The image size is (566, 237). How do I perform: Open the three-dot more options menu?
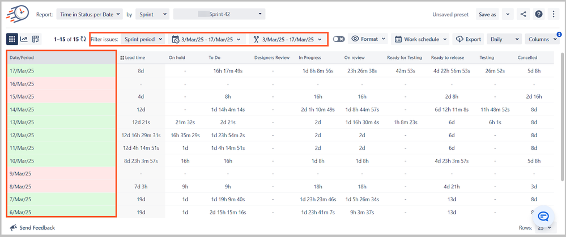pyautogui.click(x=554, y=14)
